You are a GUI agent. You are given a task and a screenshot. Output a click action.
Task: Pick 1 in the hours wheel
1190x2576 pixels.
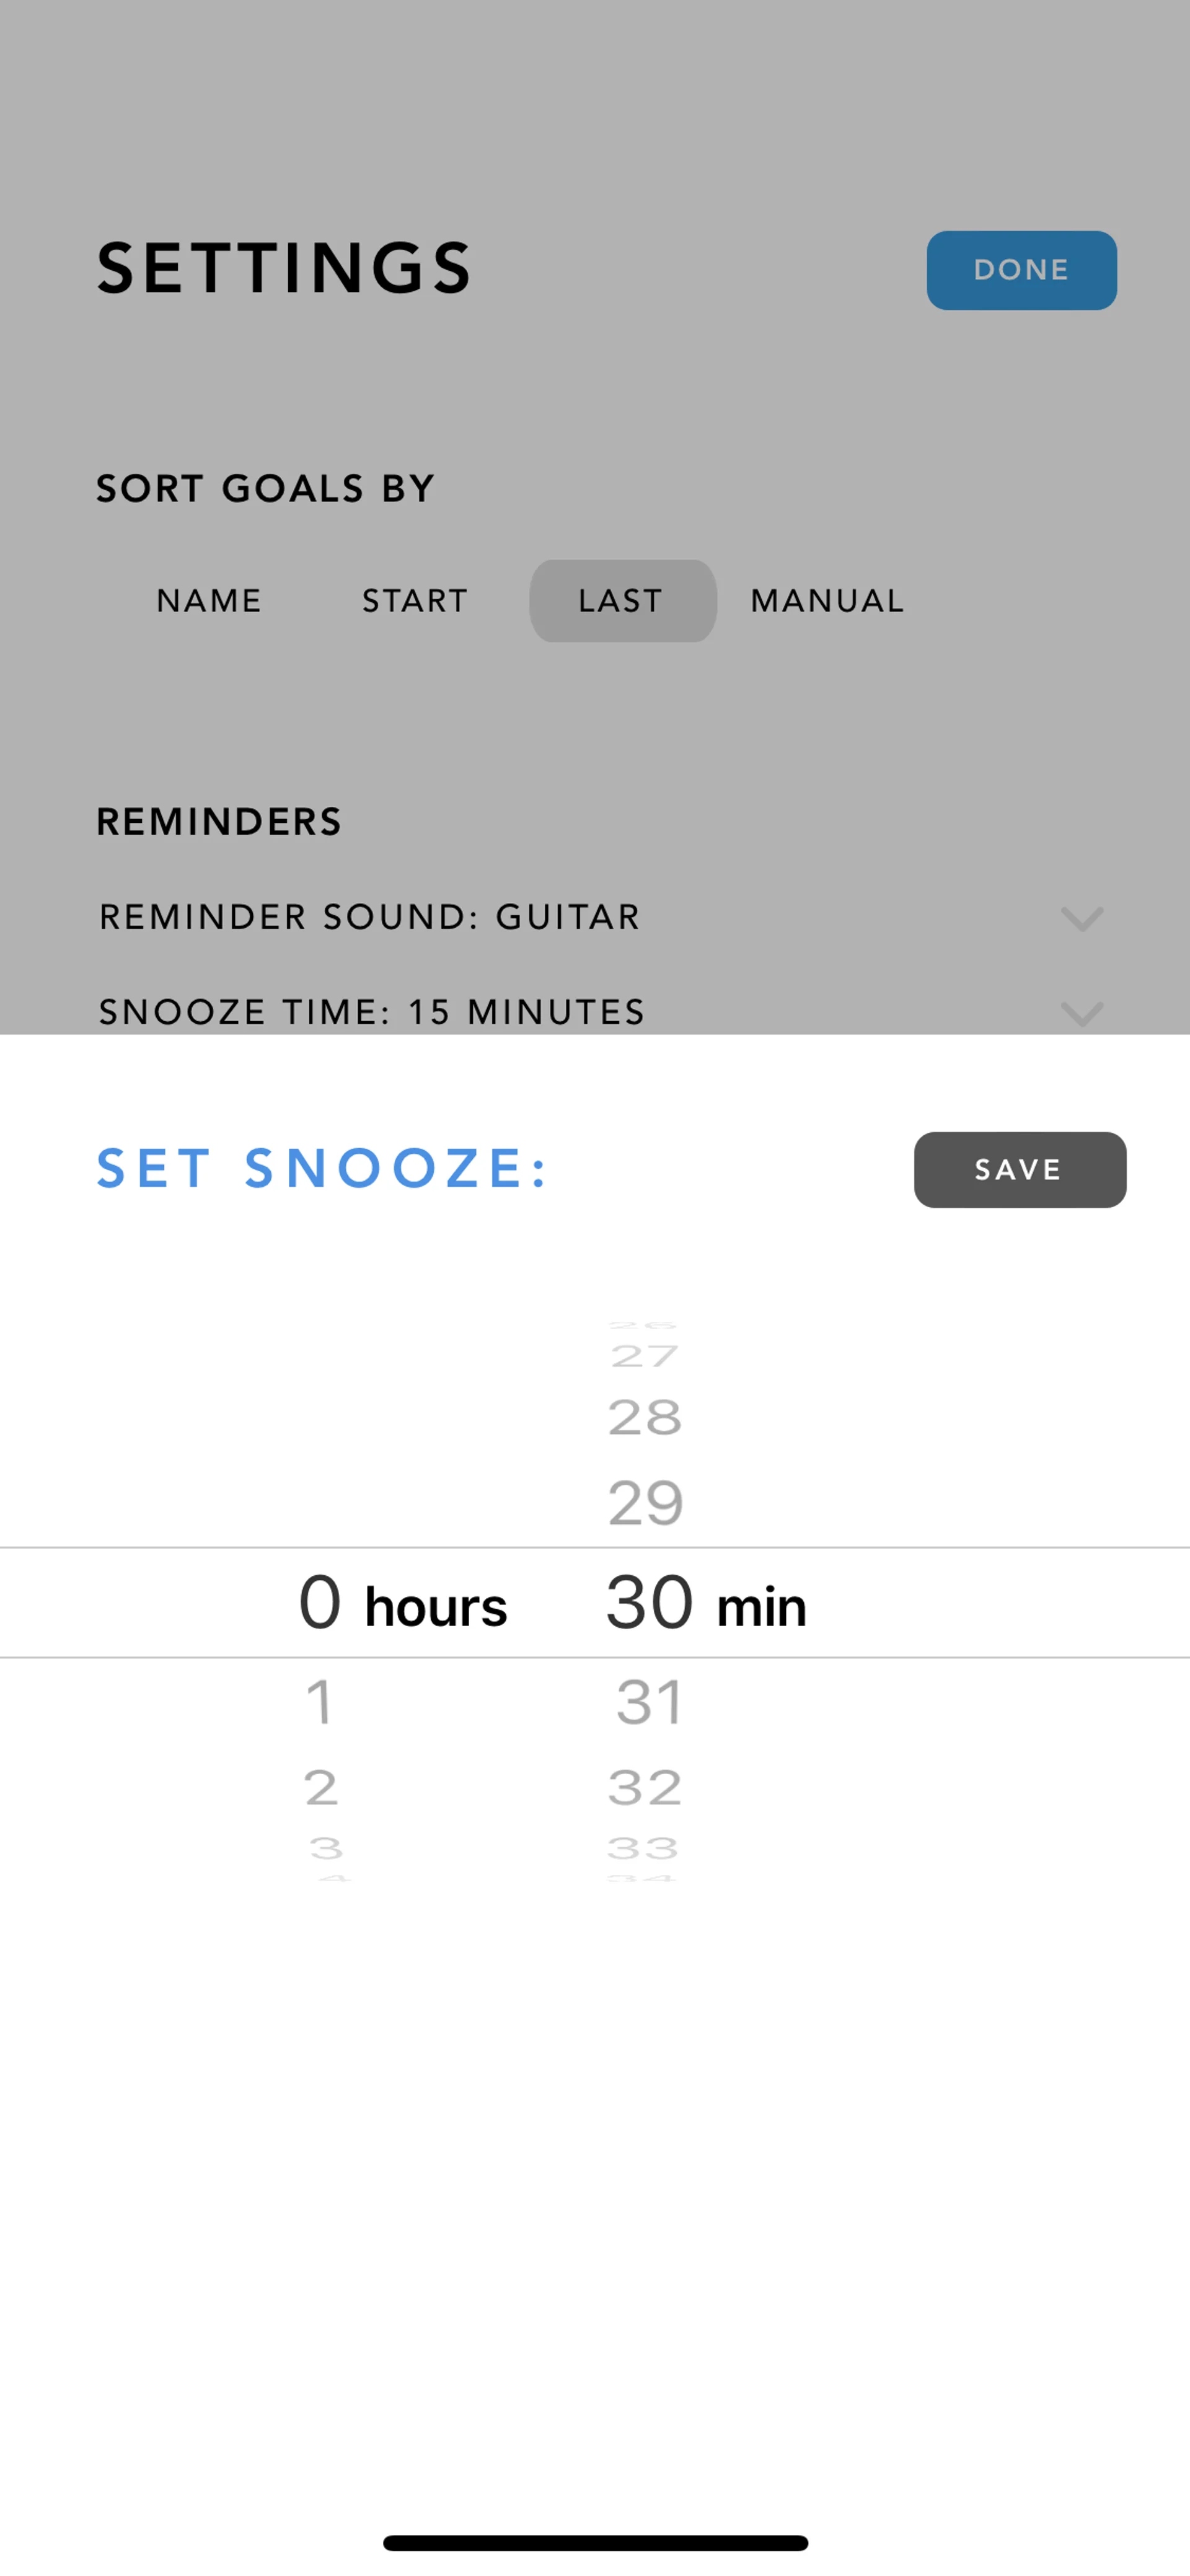(320, 1702)
